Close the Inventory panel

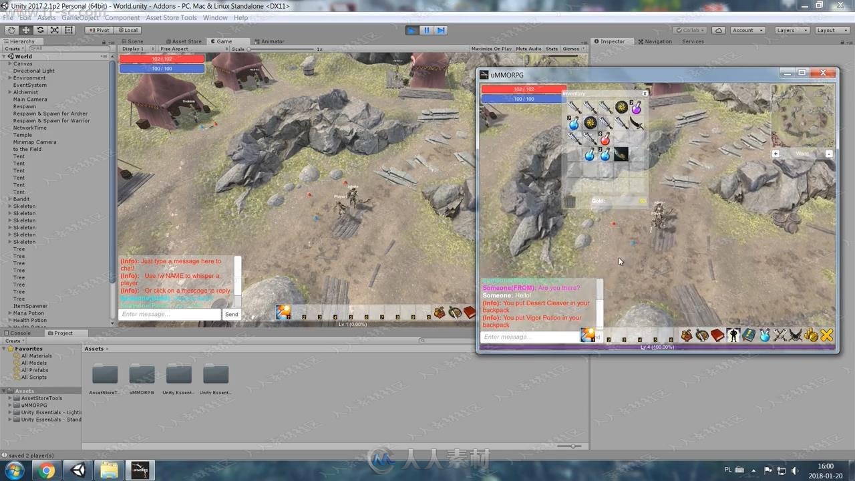pyautogui.click(x=645, y=94)
